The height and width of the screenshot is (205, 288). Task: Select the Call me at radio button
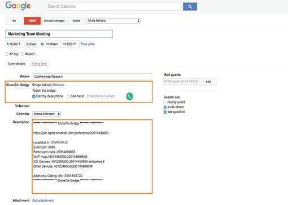68,96
